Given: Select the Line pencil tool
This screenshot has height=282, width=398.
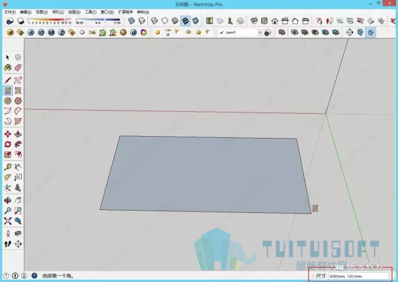Looking at the screenshot, I should point(7,80).
